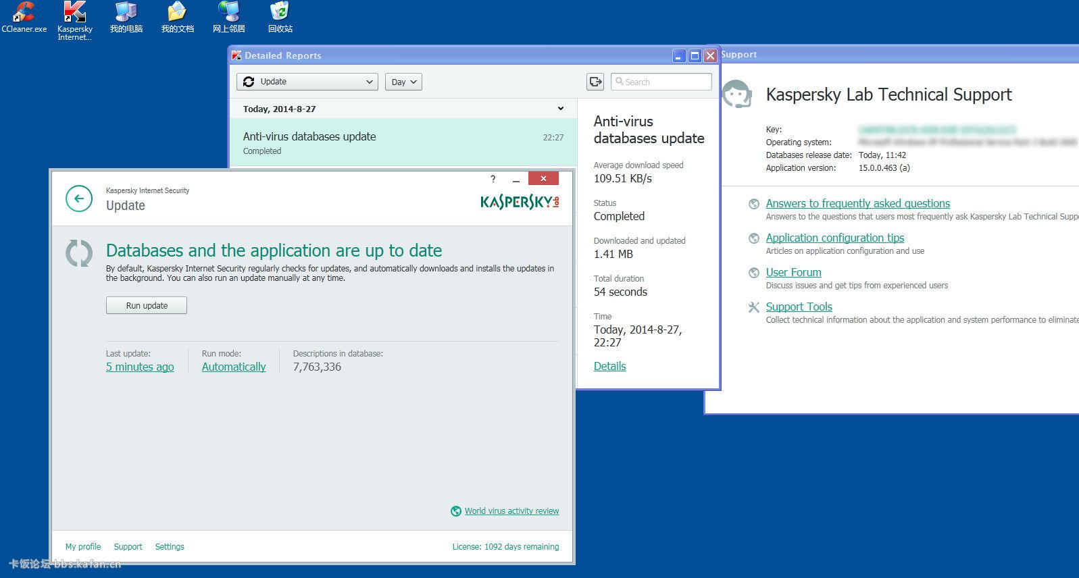Open 我的文档 desktop icon
The width and height of the screenshot is (1079, 578).
click(x=178, y=17)
